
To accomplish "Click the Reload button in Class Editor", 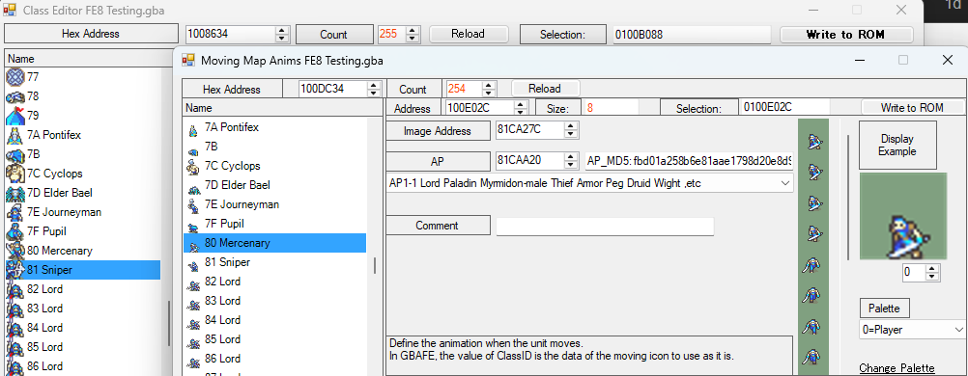I will (468, 34).
